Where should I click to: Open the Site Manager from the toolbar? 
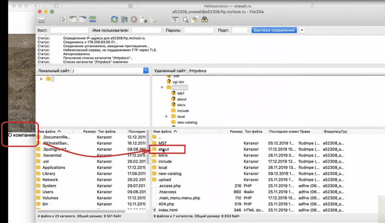coord(41,20)
